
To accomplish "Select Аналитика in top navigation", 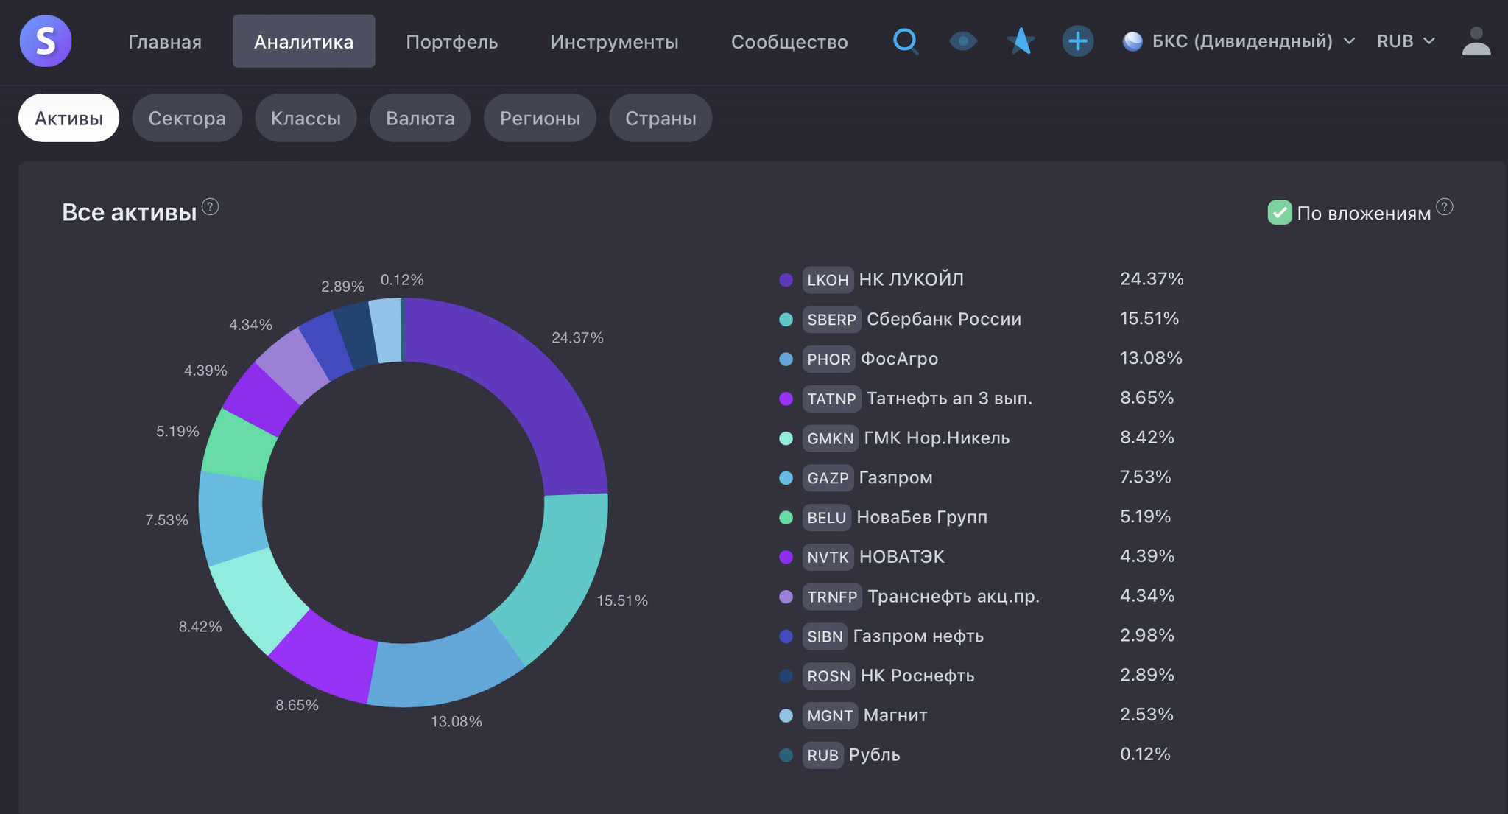I will (303, 41).
